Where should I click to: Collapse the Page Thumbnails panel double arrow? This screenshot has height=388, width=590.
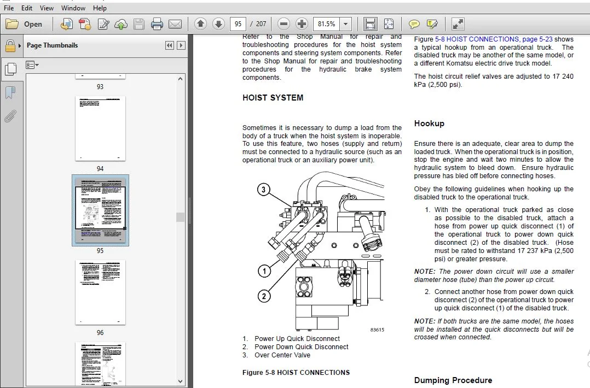click(170, 45)
